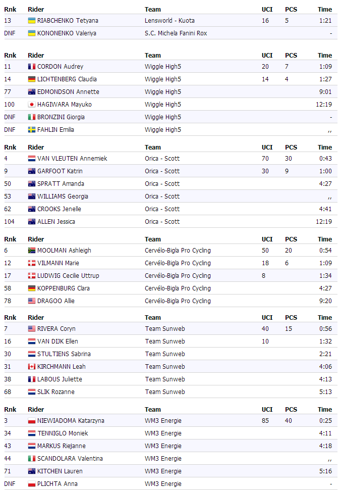The height and width of the screenshot is (490, 340).
Task: Click the Ukrainian flag beside Riabchenko Tetyana
Action: [x=32, y=21]
